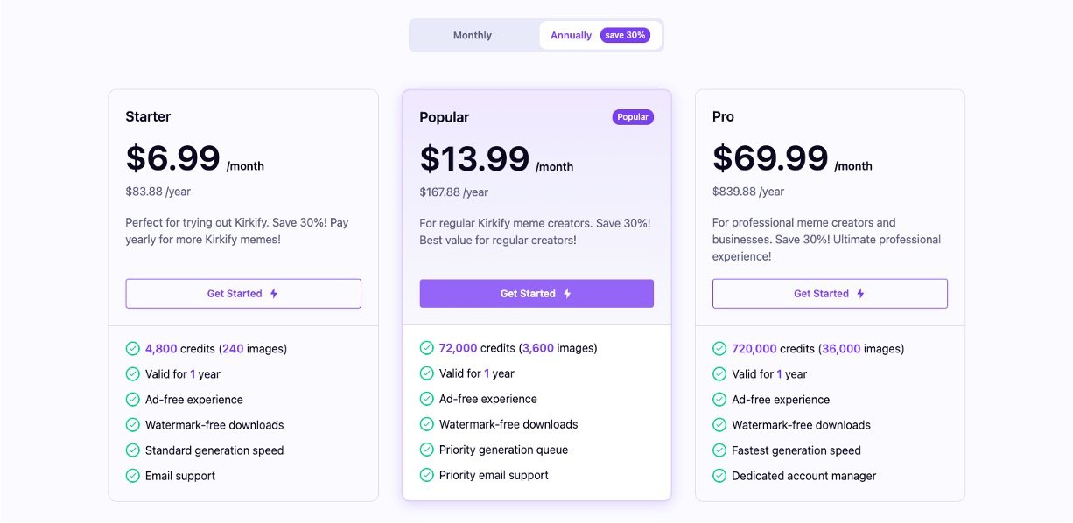This screenshot has width=1073, height=523.
Task: Click checkmark next to Standard generation speed
Action: point(133,450)
